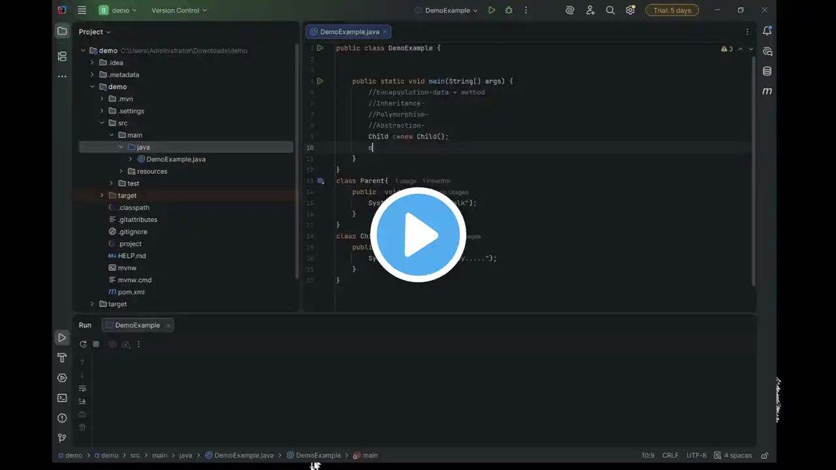Start debugging with the bug icon
The height and width of the screenshot is (470, 836).
509,10
